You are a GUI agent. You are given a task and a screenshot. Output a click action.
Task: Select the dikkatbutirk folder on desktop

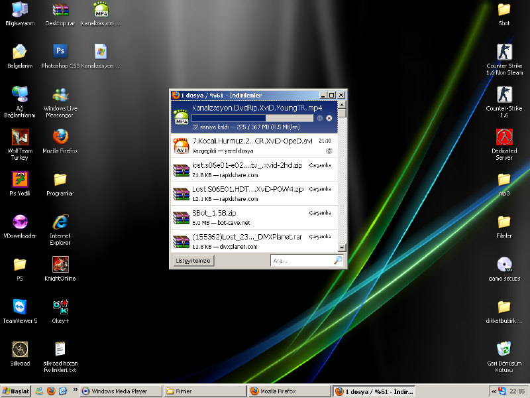(x=504, y=311)
